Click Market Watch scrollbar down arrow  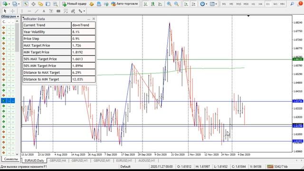pos(17,154)
